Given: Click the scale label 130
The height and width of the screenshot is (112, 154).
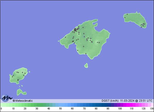Looking at the screenshot, I should [152, 109].
